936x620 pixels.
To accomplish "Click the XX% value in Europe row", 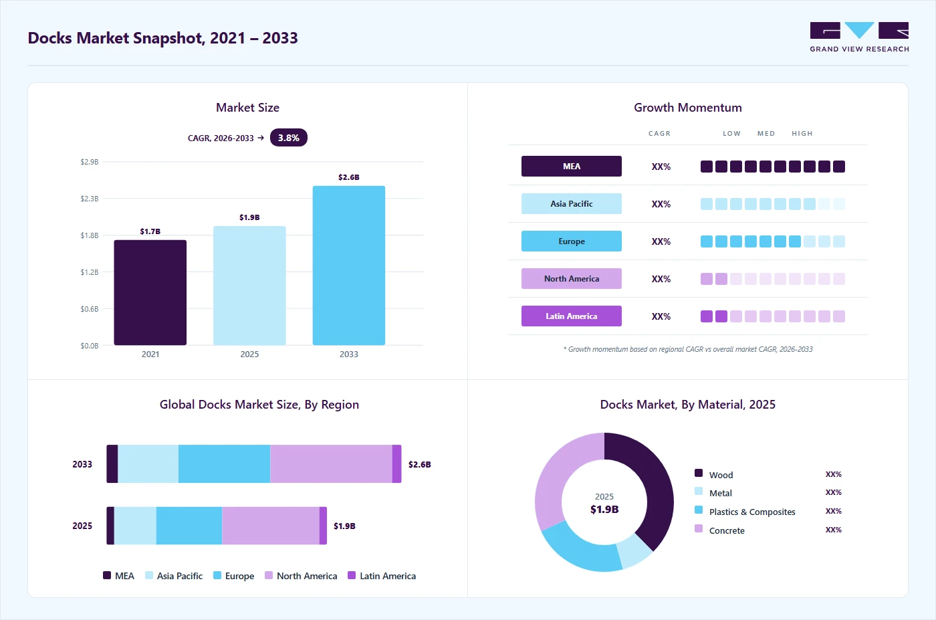I will point(661,241).
